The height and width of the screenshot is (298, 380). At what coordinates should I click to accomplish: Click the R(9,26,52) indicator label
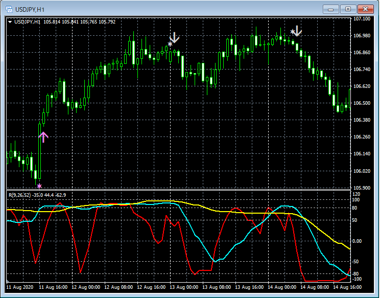(20, 194)
